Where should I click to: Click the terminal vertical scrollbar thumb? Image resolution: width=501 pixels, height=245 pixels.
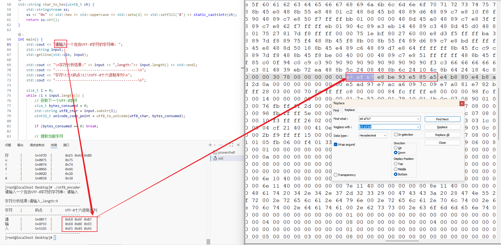tap(208, 242)
